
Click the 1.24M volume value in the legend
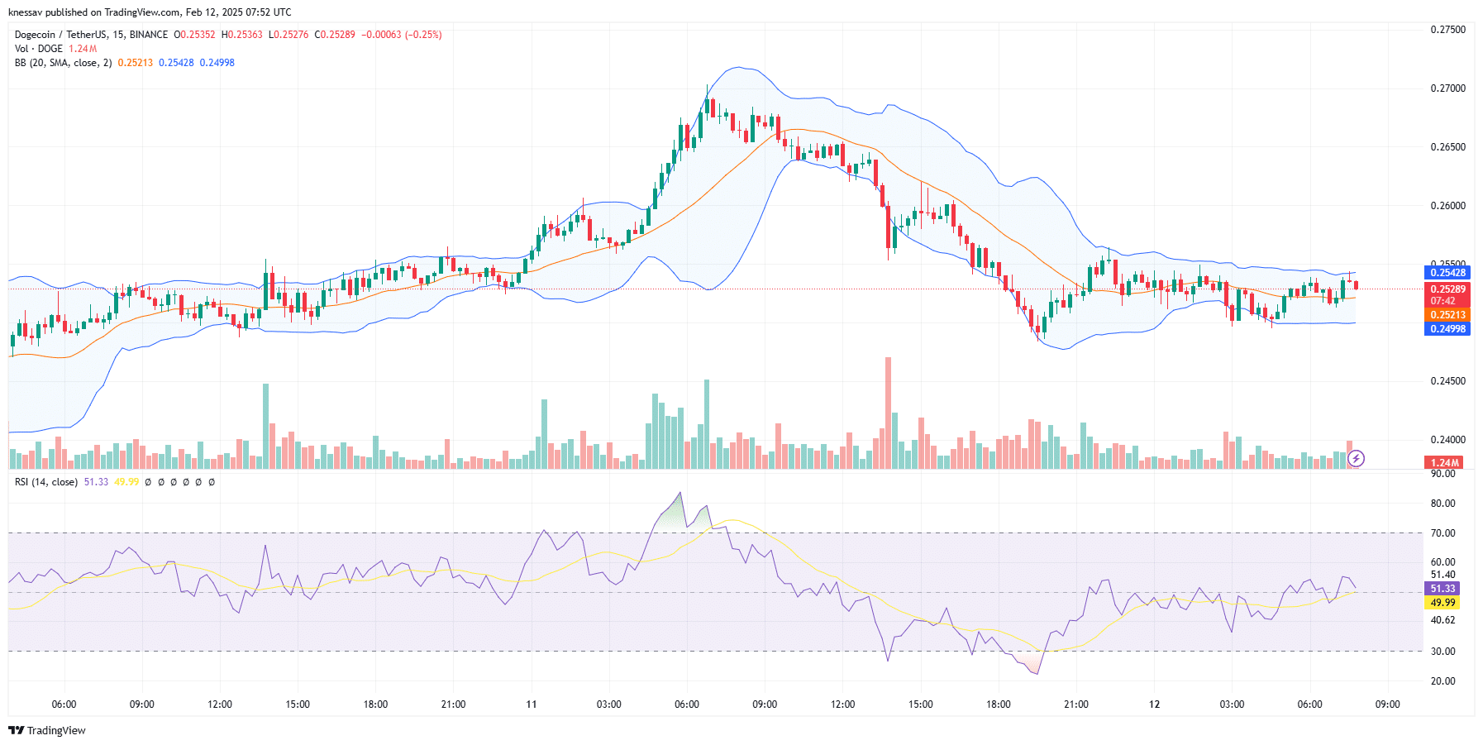point(83,49)
